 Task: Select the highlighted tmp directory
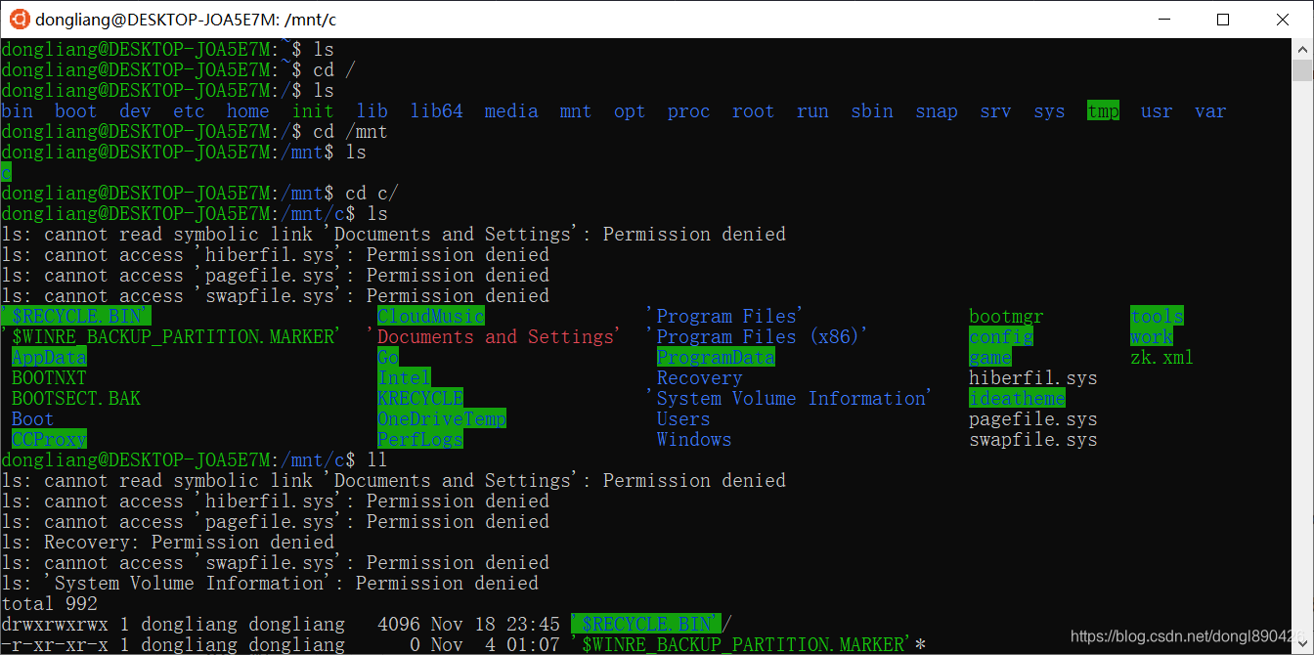tap(1103, 111)
